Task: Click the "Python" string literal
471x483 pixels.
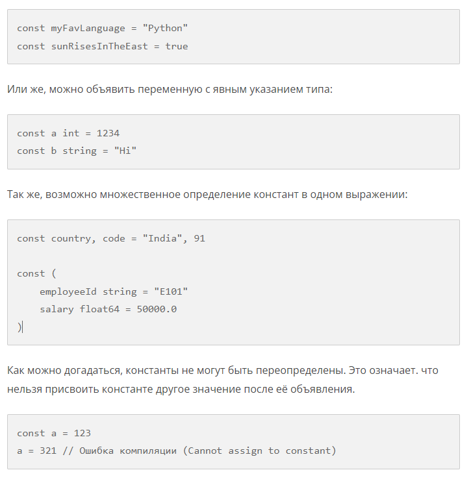Action: 165,29
